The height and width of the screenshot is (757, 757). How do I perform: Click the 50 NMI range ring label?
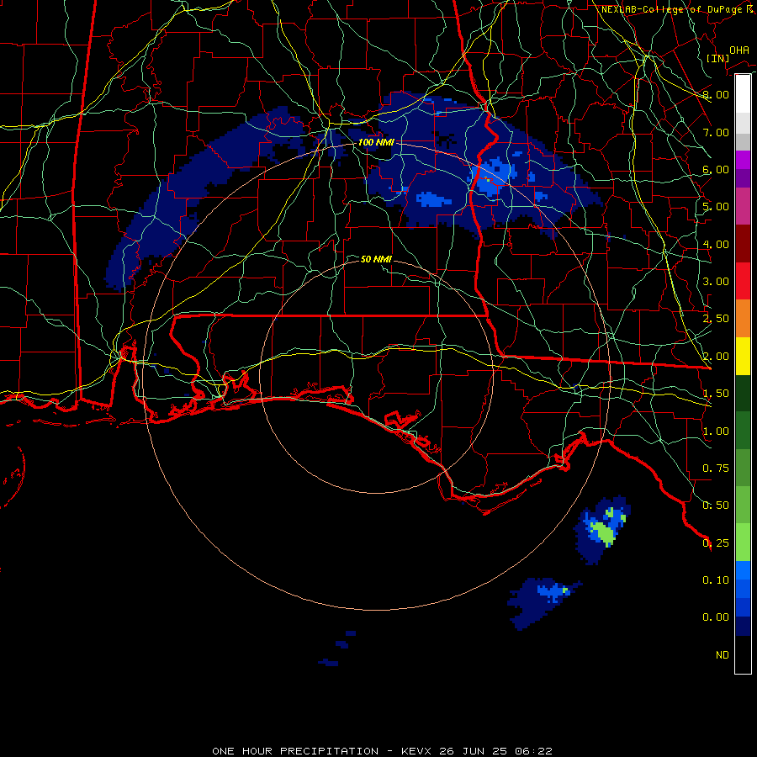point(376,259)
